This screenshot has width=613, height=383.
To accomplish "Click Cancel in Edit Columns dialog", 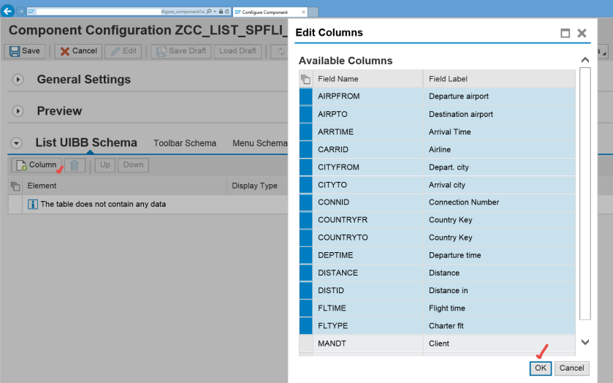I will [x=571, y=368].
